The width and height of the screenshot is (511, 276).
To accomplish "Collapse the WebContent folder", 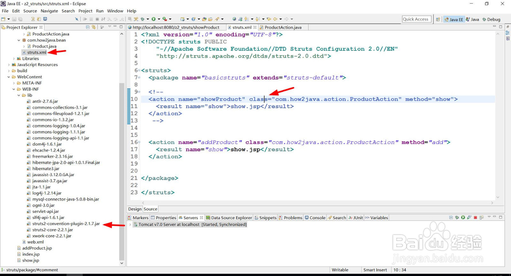I will [9, 77].
